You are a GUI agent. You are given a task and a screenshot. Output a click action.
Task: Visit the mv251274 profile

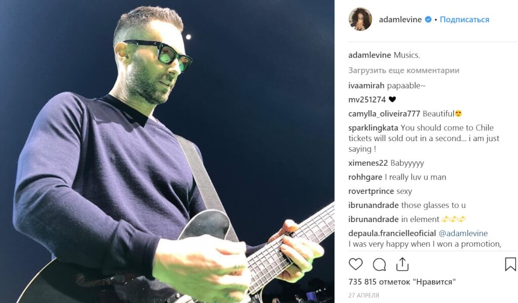click(x=367, y=100)
